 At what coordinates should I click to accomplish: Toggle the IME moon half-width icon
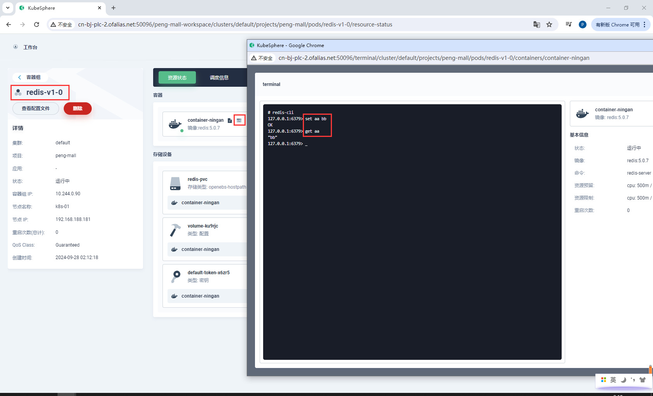[623, 380]
